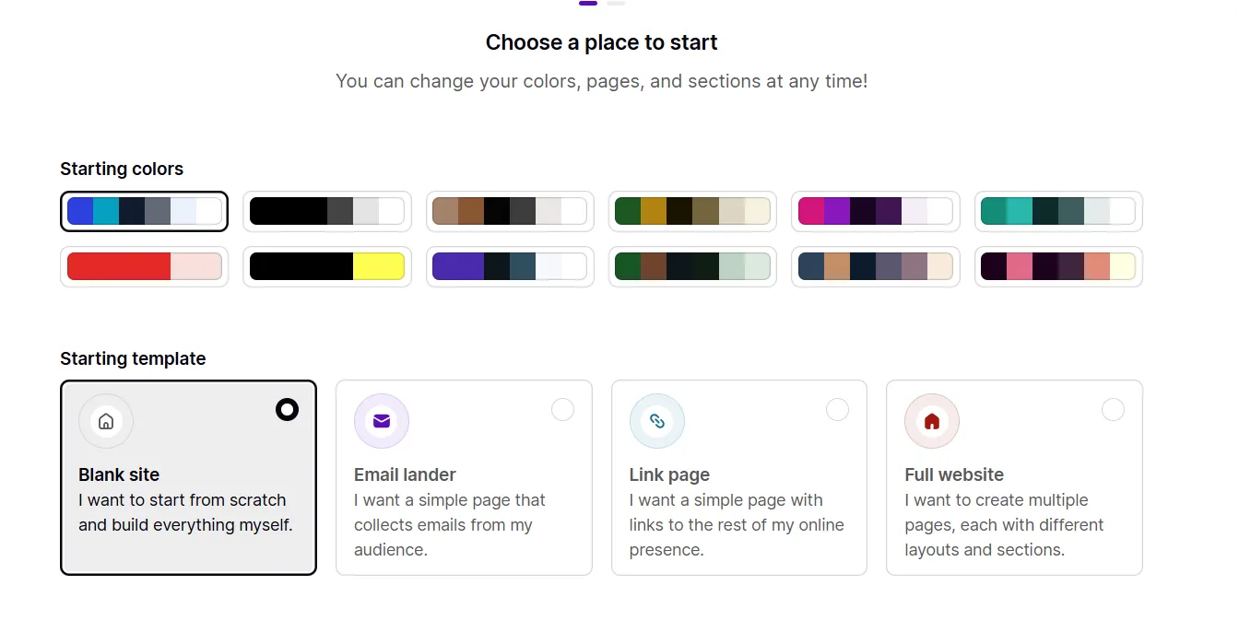Open the Full website template card title
Screen dimensions: 1239x632
pos(954,475)
